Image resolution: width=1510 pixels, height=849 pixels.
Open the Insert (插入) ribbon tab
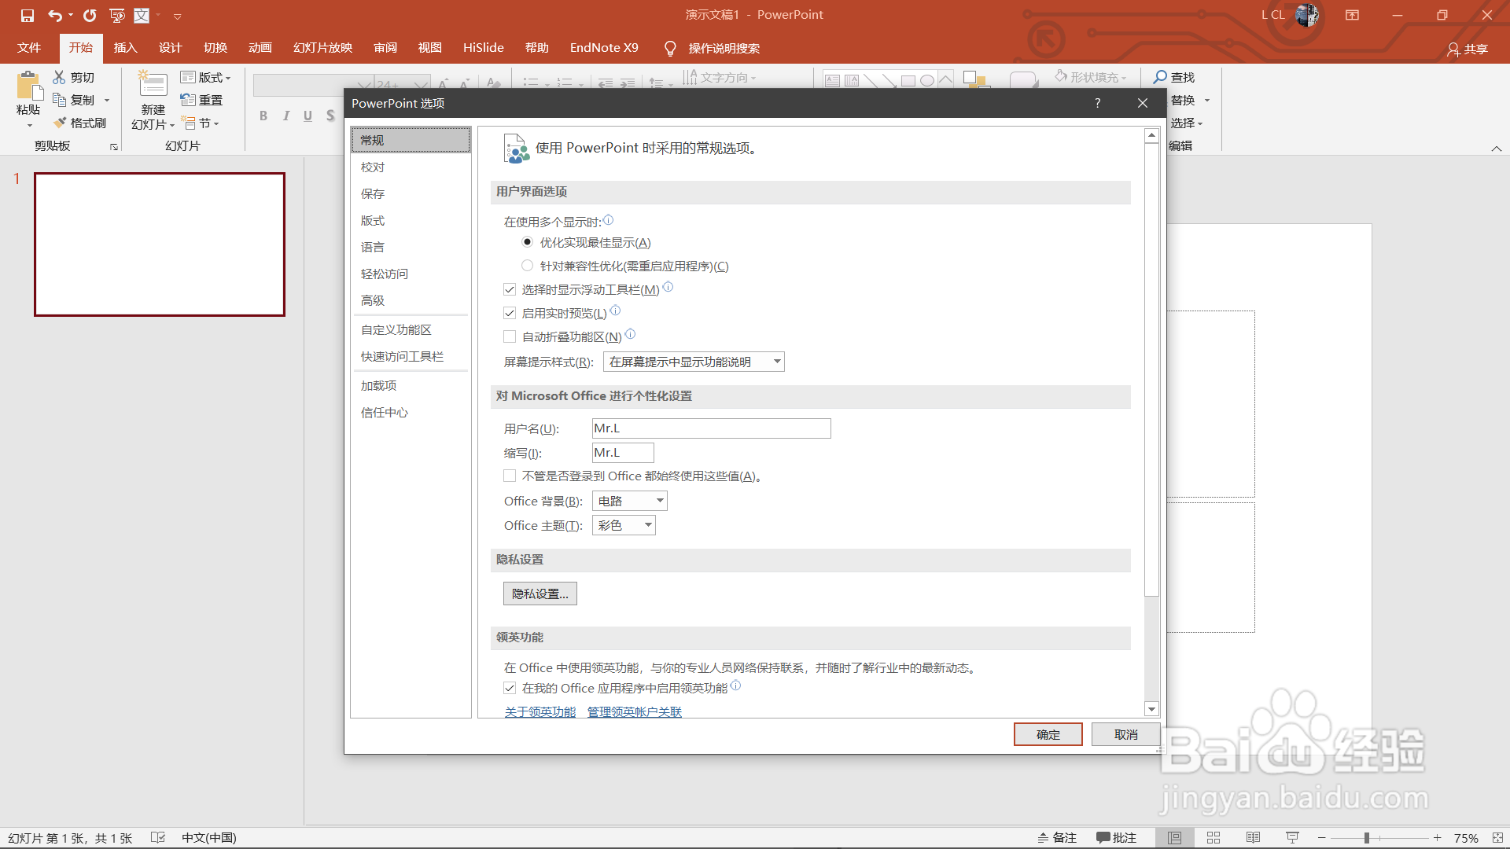tap(125, 48)
